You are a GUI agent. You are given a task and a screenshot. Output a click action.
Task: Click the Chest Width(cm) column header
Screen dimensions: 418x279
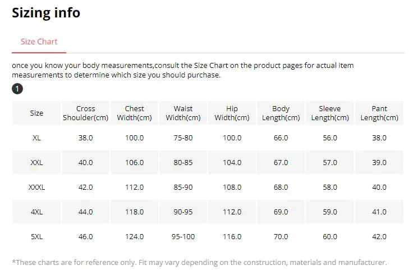pyautogui.click(x=134, y=113)
